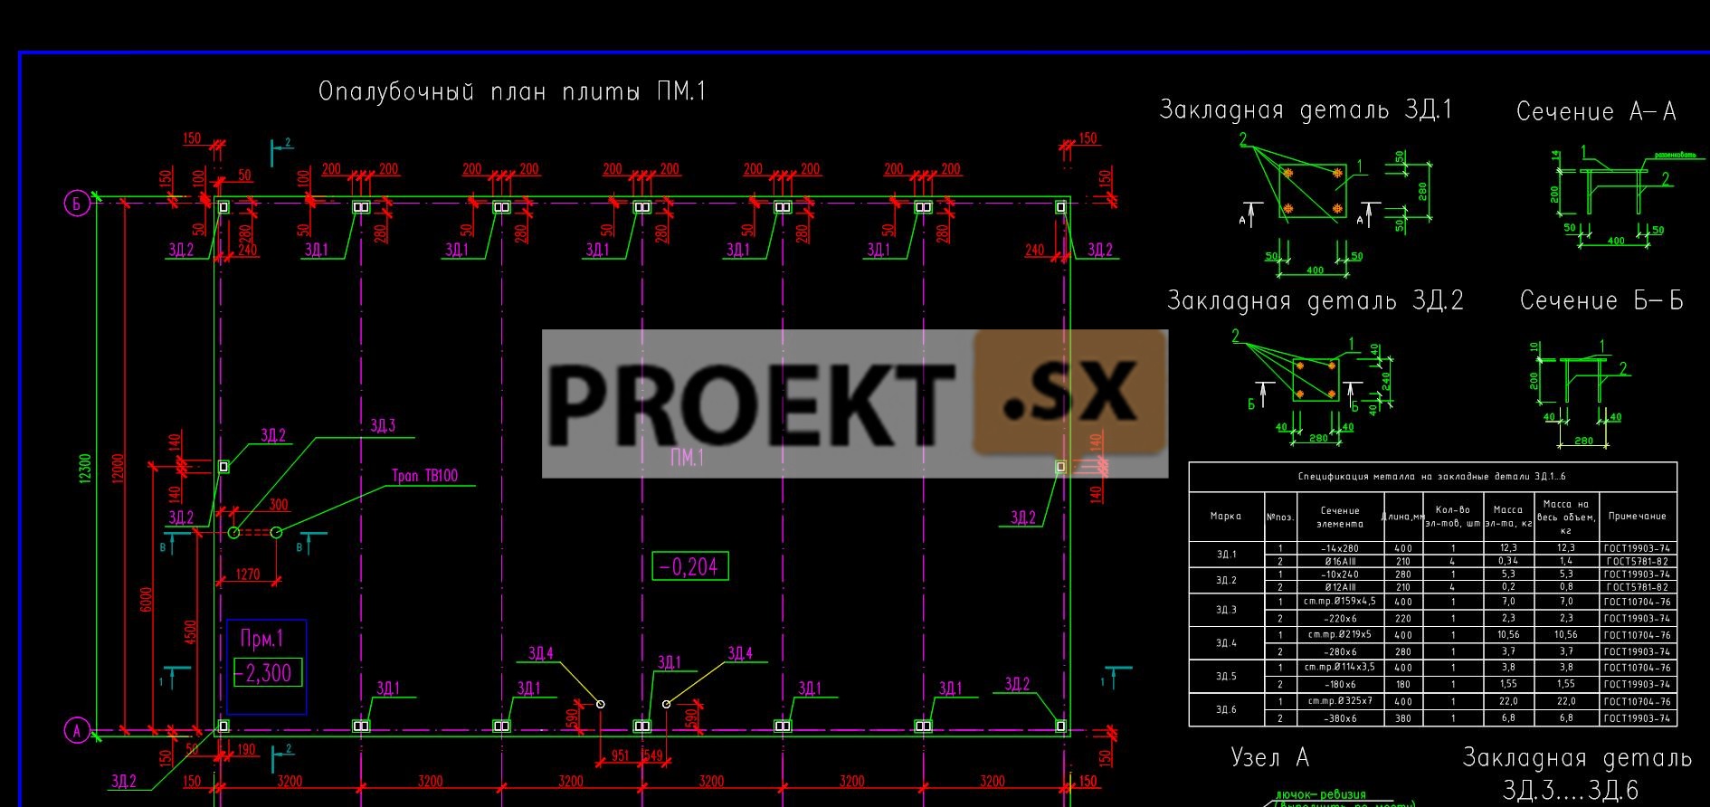The height and width of the screenshot is (807, 1710).
Task: Click the 'Ø16AIII' section cell
Action: pyautogui.click(x=1340, y=561)
